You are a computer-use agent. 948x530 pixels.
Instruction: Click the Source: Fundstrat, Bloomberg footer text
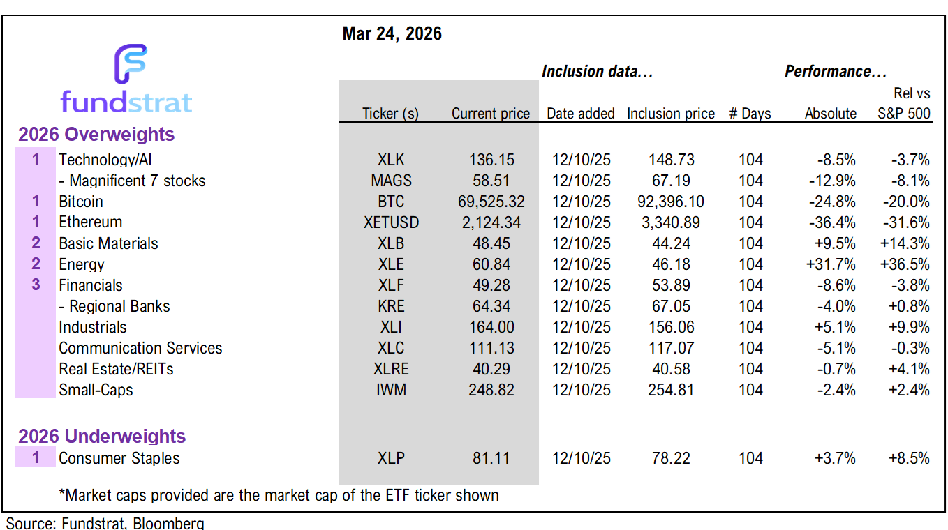pos(105,523)
